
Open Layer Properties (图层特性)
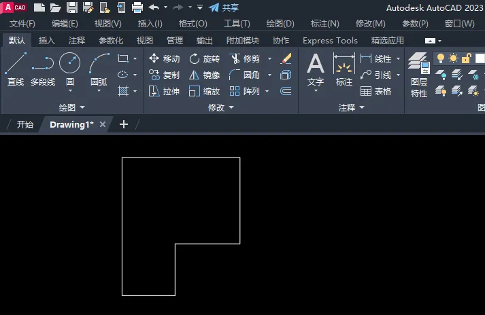419,75
